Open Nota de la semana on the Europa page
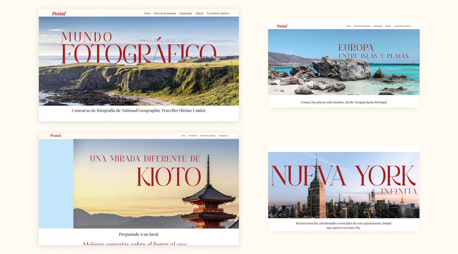 pyautogui.click(x=362, y=26)
